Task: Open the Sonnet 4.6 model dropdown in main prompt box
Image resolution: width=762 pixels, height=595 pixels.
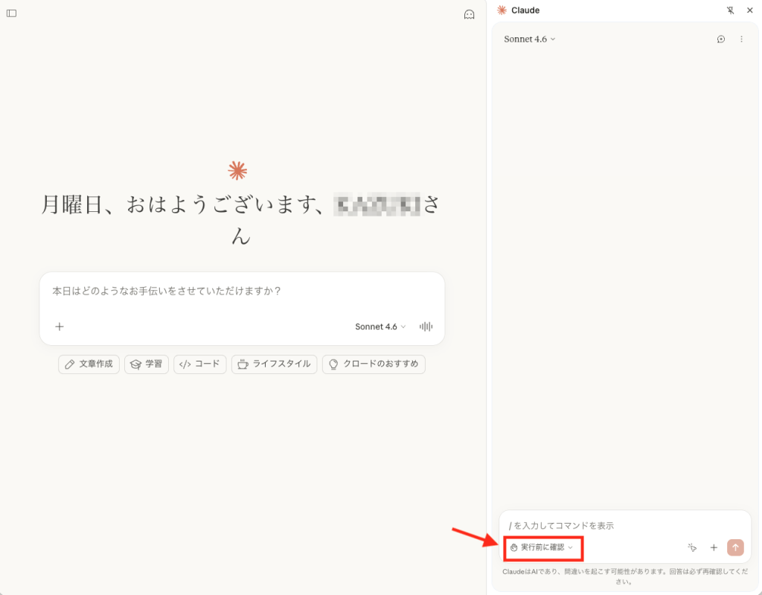Action: pos(380,327)
